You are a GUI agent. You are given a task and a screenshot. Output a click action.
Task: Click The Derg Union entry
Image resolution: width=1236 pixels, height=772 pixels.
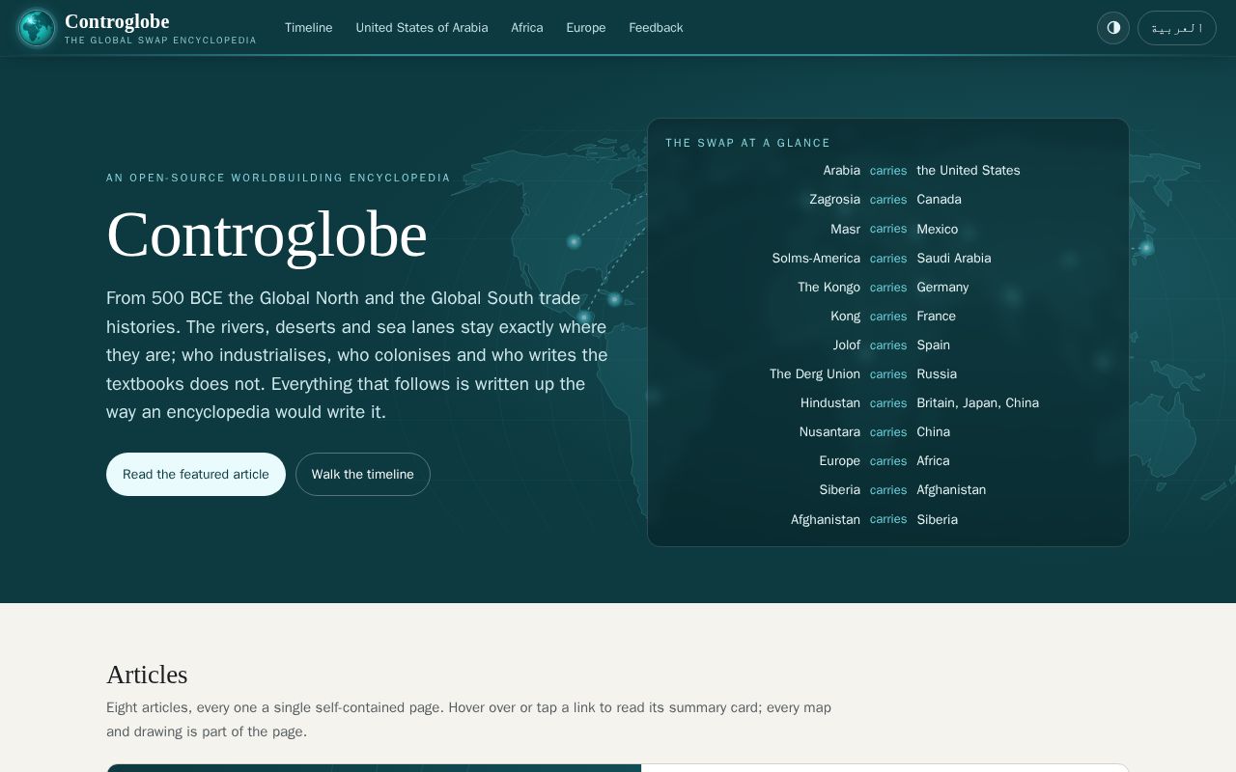815,373
